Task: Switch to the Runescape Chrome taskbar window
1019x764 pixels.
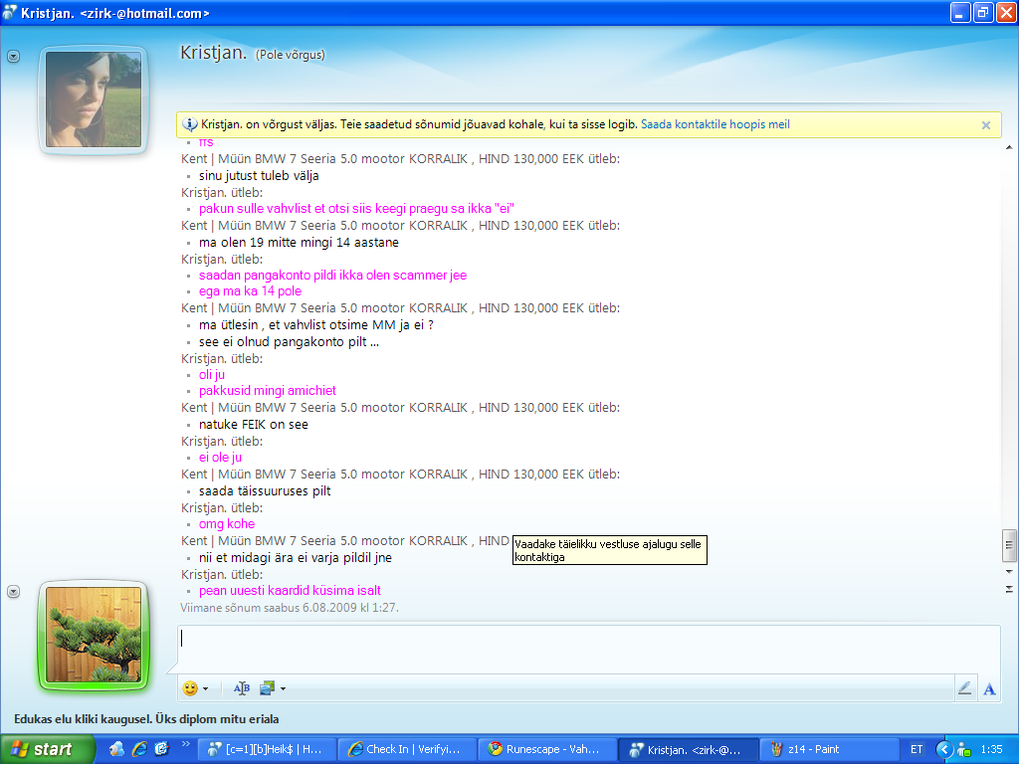Action: click(544, 749)
